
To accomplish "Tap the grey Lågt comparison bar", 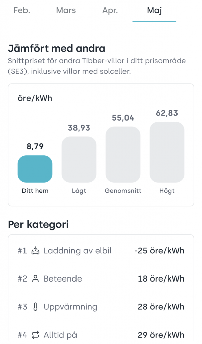I will [x=79, y=160].
